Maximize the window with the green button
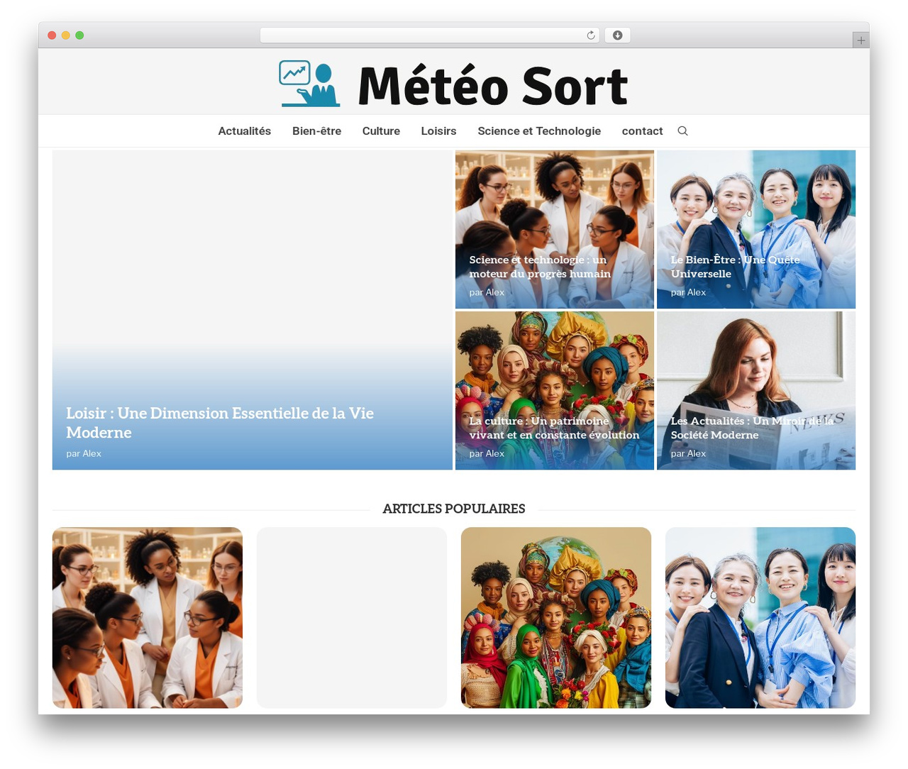This screenshot has height=769, width=908. (79, 35)
